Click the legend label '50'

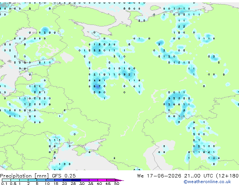click(116, 183)
